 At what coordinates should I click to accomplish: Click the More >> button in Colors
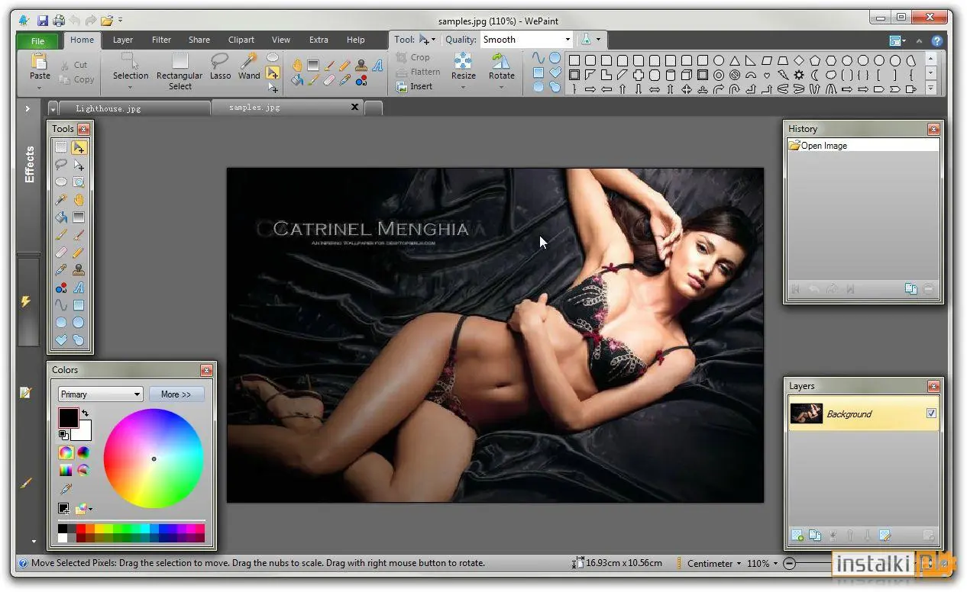176,394
